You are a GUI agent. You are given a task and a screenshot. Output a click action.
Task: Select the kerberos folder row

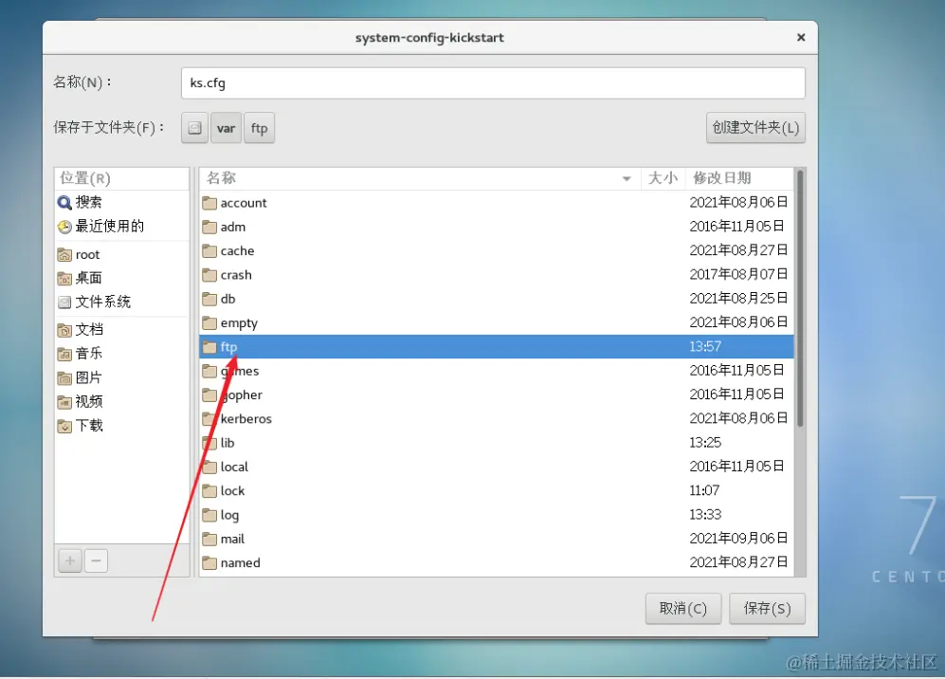click(x=497, y=418)
